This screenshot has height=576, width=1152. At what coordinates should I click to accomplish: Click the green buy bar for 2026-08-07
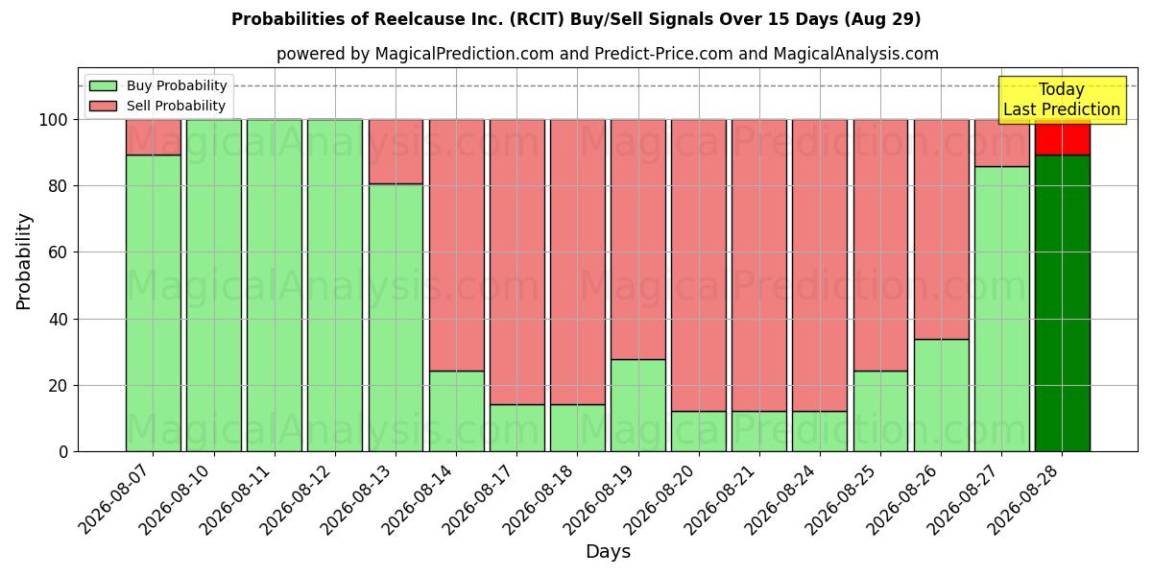tap(154, 303)
